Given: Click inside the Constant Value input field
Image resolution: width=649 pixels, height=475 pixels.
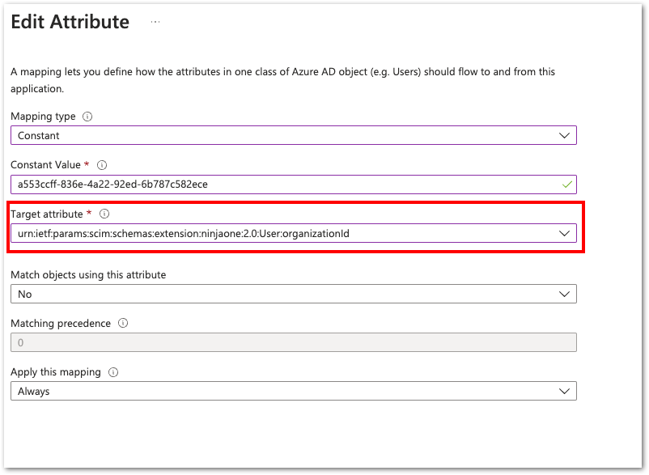Looking at the screenshot, I should 243,184.
